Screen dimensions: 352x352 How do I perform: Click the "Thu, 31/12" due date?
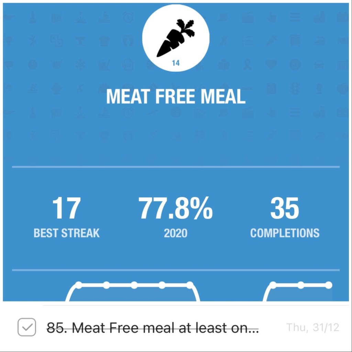coord(312,328)
